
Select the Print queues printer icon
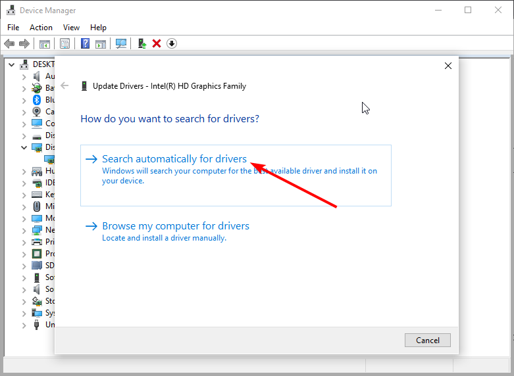click(37, 242)
